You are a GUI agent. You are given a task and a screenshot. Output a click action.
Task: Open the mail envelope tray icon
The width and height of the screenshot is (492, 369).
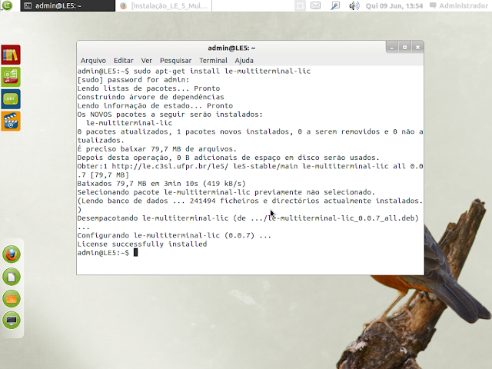[316, 5]
